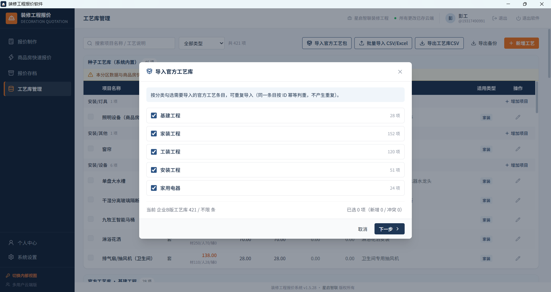Image resolution: width=551 pixels, height=292 pixels.
Task: Click 批量导入 CSV/Excel button
Action: click(x=383, y=43)
